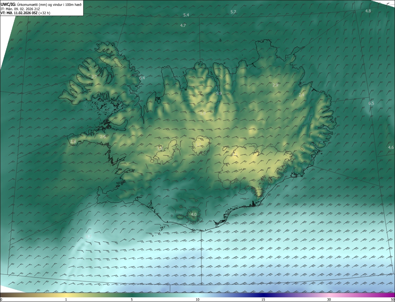Click the 2.4 value near the east coast
This screenshot has height=302, width=395.
point(301,95)
